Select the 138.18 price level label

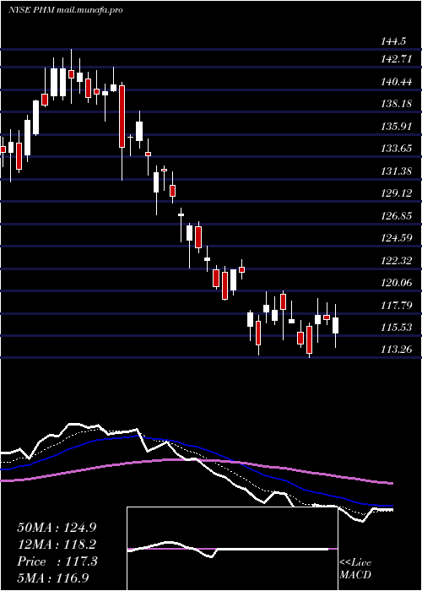[397, 104]
